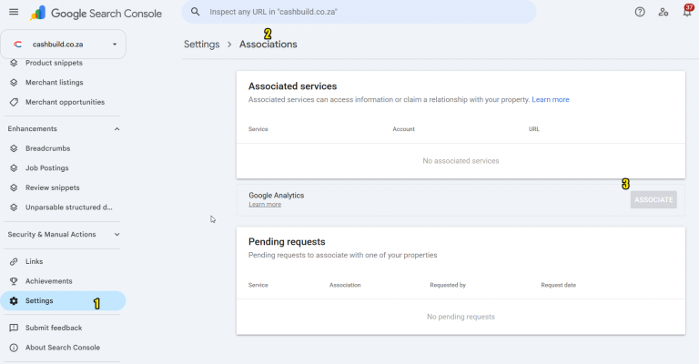This screenshot has width=699, height=364.
Task: Click Learn more under Google Analytics
Action: 265,205
